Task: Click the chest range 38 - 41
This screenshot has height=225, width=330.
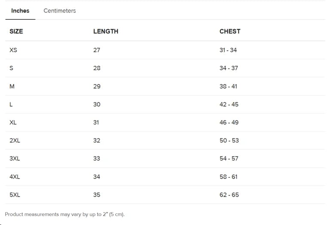Action: (228, 86)
